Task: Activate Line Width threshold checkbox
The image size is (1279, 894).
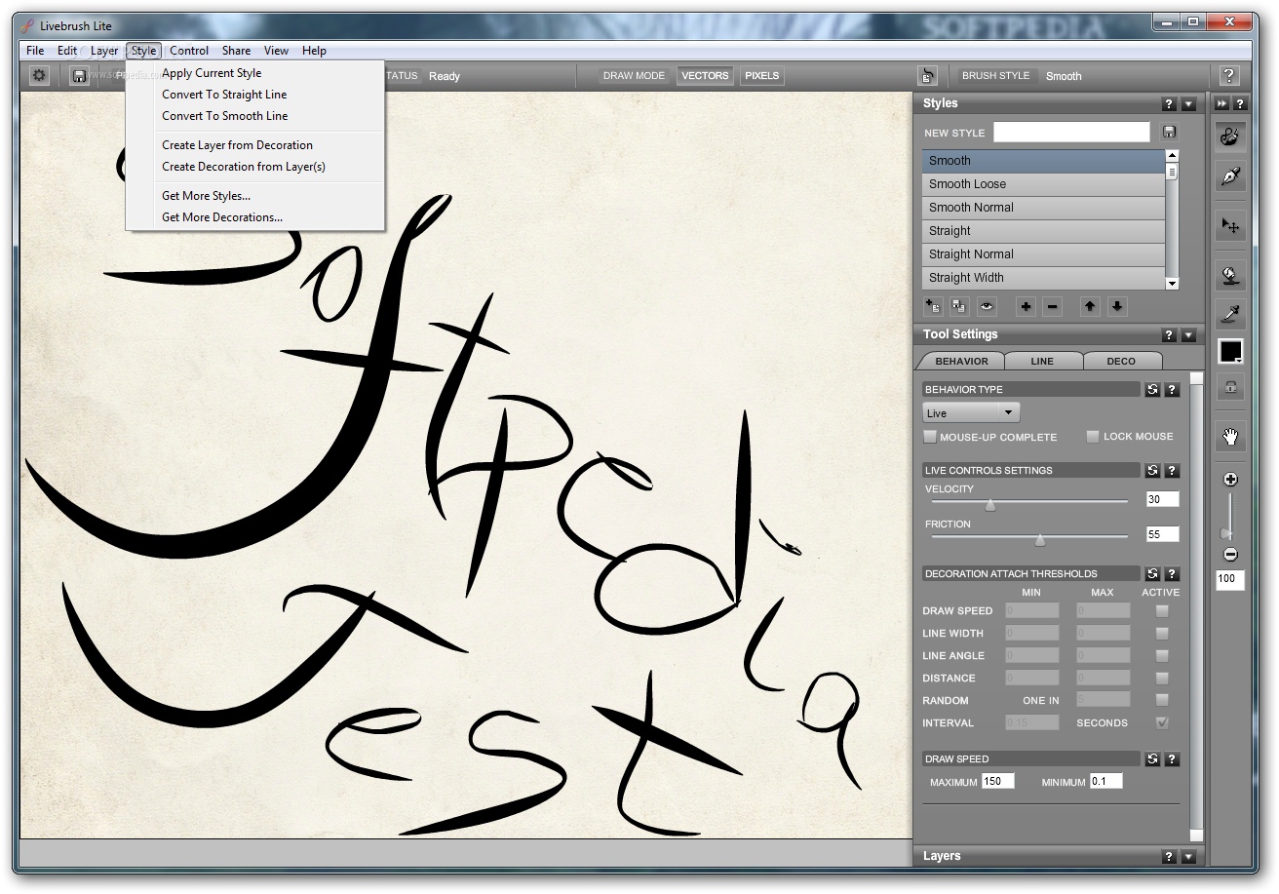Action: click(x=1161, y=634)
